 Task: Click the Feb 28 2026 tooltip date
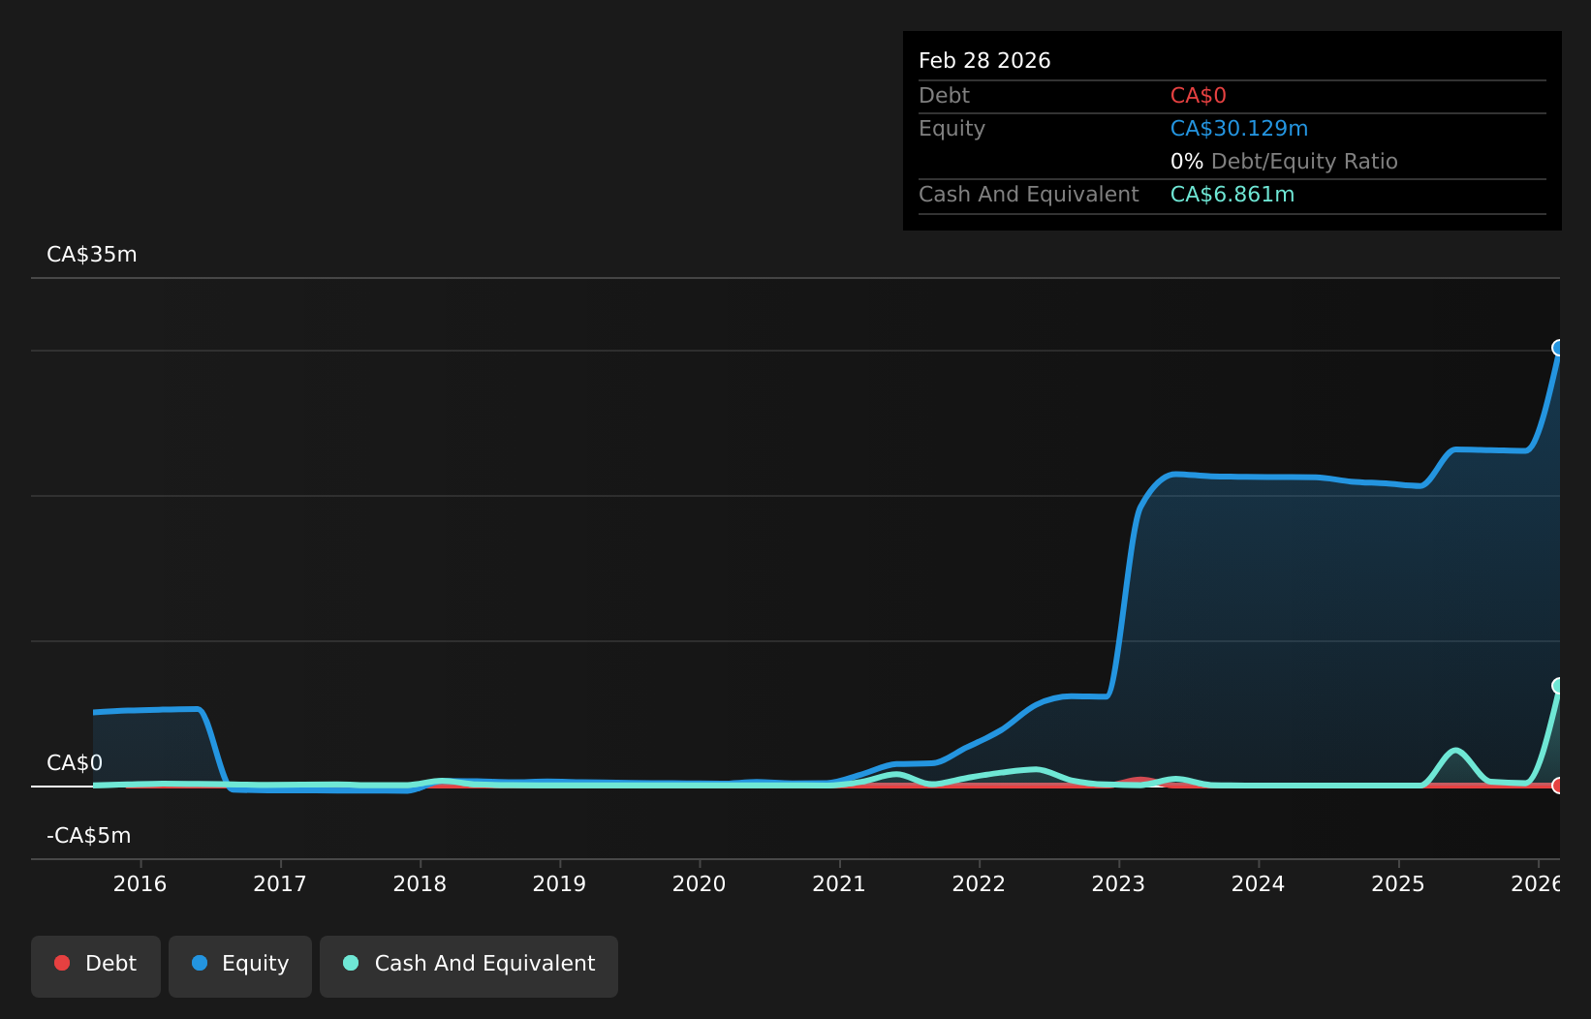pos(984,61)
